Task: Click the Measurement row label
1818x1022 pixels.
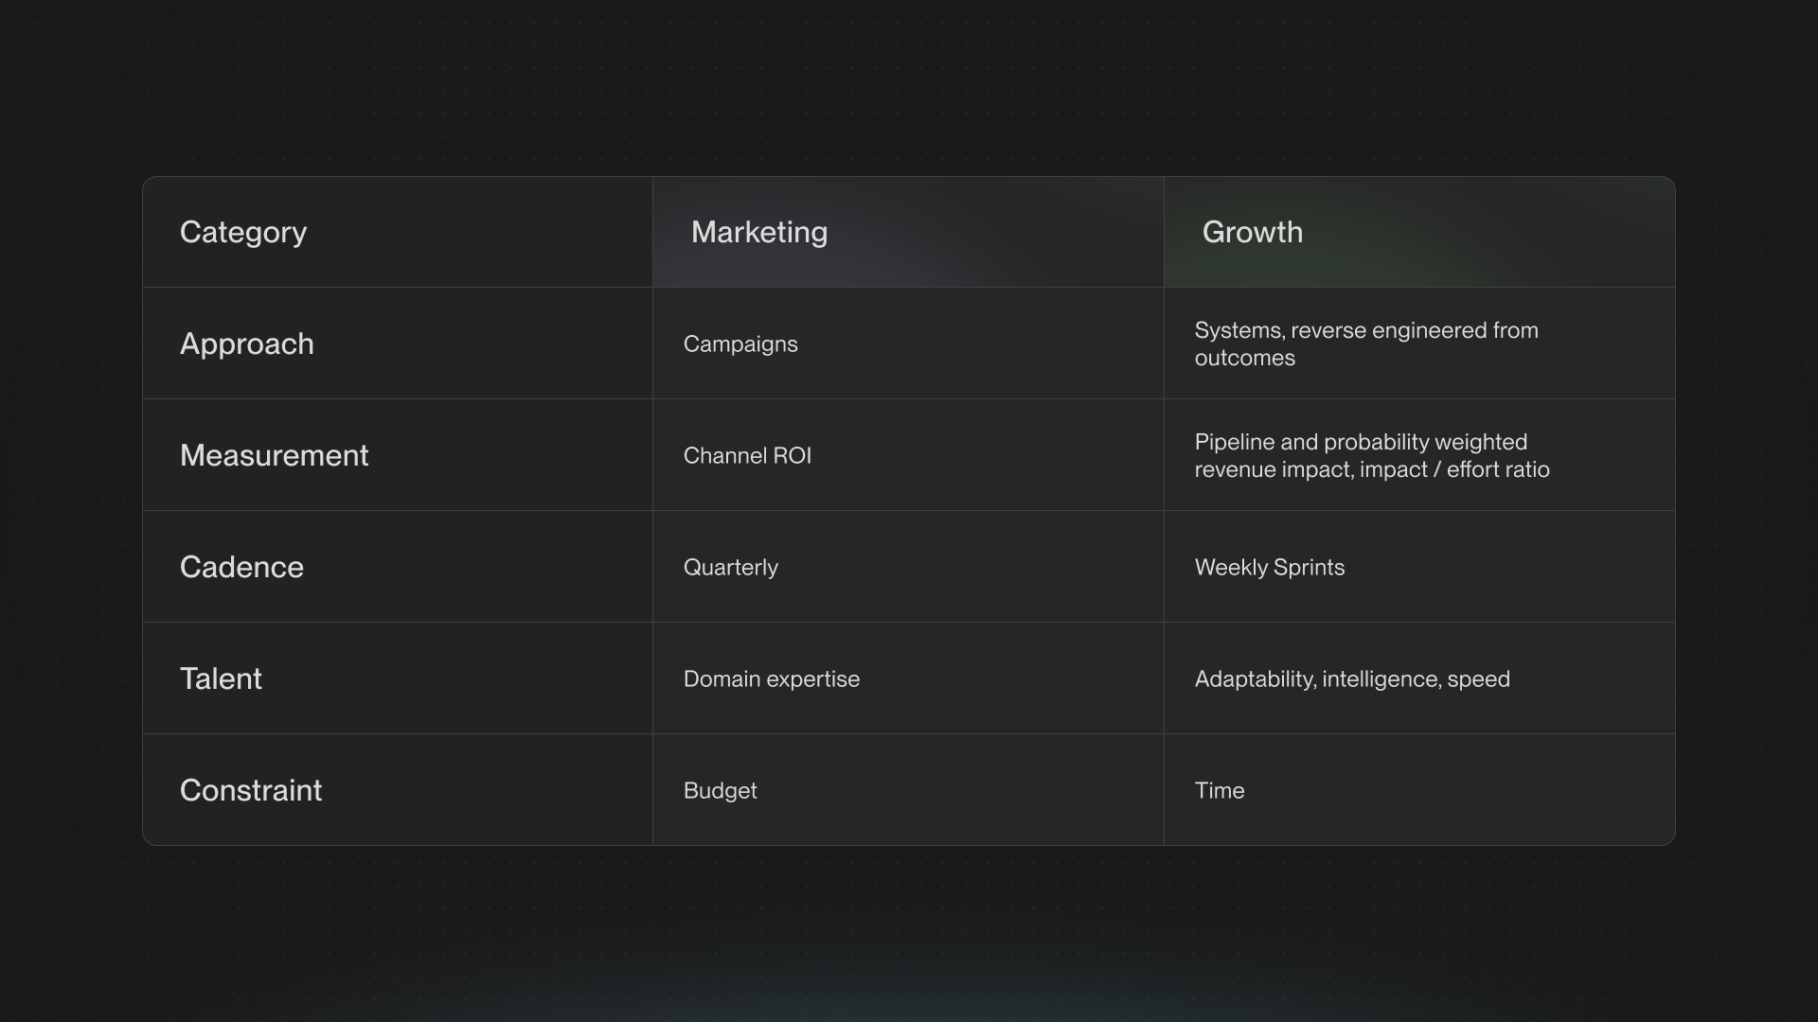Action: 274,455
